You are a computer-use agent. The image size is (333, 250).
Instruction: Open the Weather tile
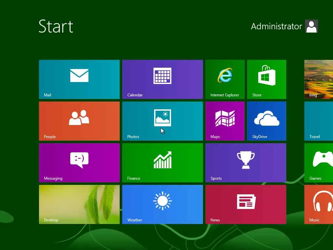coord(163,204)
